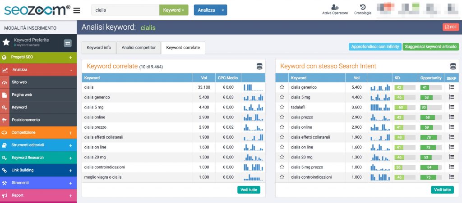
Task: Open the Cronologia history icon
Action: click(363, 7)
